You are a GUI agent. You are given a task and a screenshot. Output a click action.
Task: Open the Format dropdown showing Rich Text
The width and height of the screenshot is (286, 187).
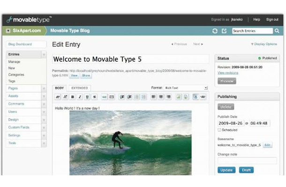(186, 88)
